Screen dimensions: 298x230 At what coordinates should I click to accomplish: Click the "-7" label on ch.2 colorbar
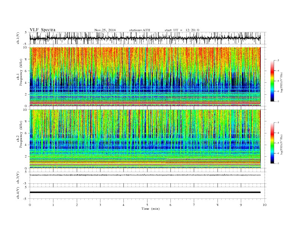click(x=277, y=163)
